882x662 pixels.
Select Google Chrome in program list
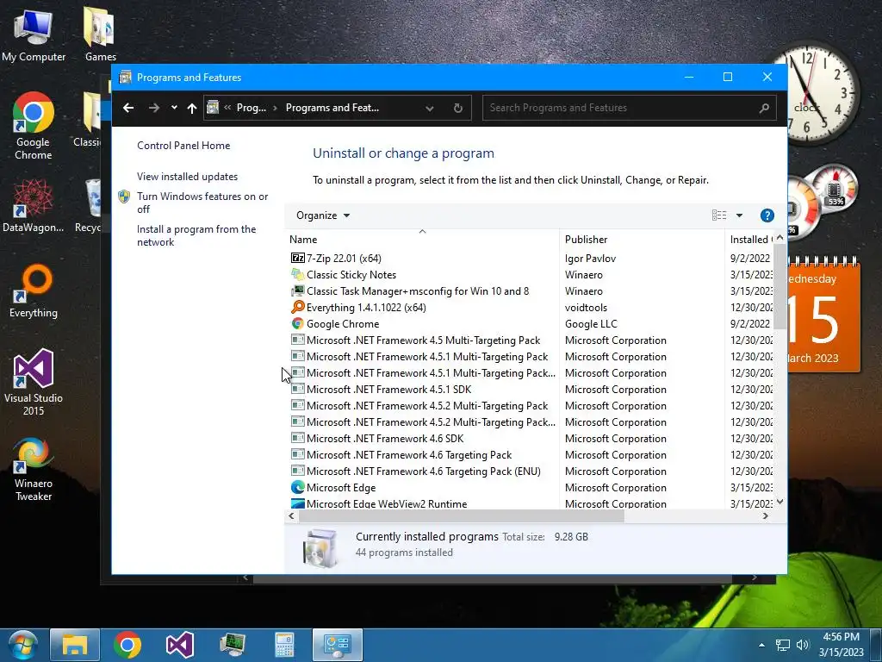(343, 323)
